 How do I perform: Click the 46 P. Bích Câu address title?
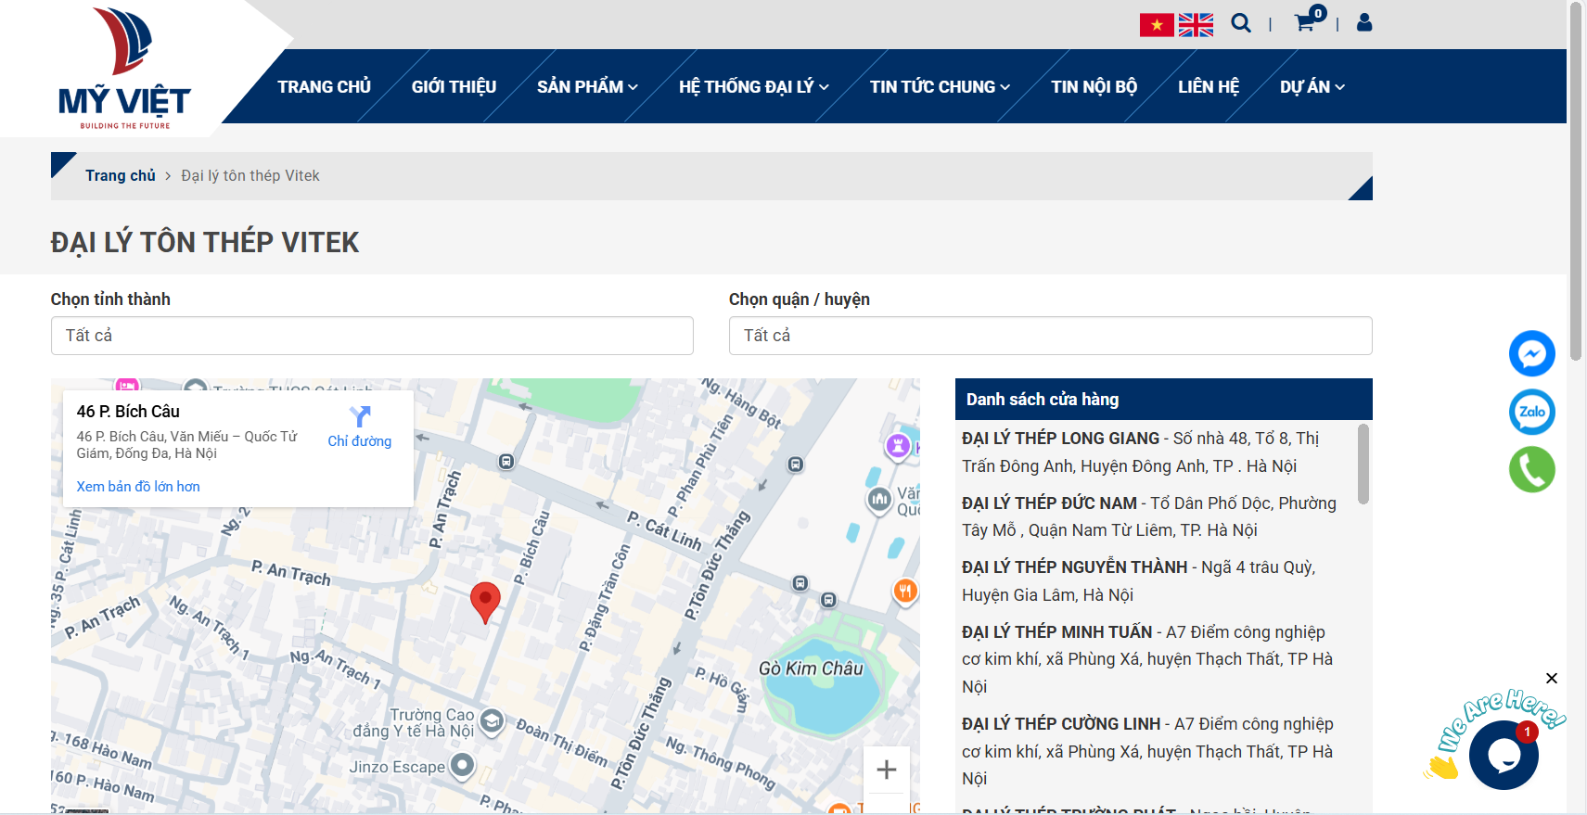click(128, 412)
